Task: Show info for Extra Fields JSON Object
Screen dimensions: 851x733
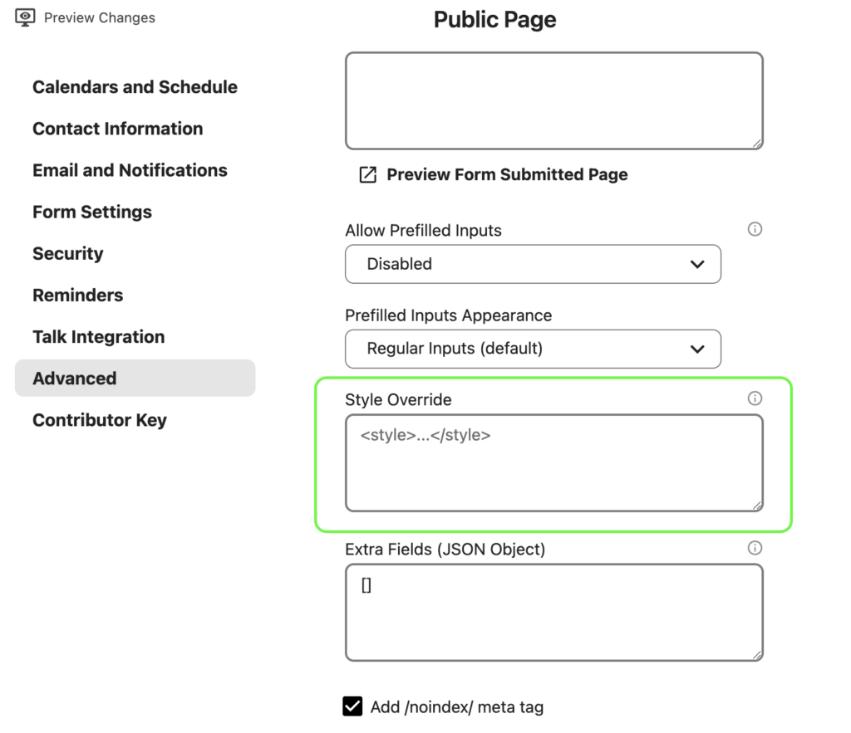Action: tap(755, 548)
